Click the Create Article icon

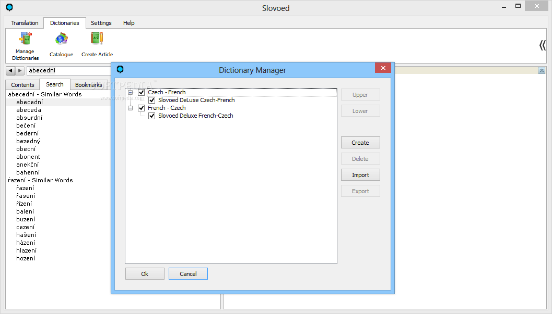pyautogui.click(x=97, y=39)
